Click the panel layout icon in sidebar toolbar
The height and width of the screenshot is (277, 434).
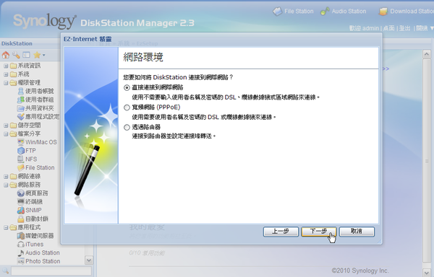click(26, 55)
